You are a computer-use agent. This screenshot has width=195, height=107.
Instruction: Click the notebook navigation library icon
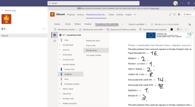55,35
